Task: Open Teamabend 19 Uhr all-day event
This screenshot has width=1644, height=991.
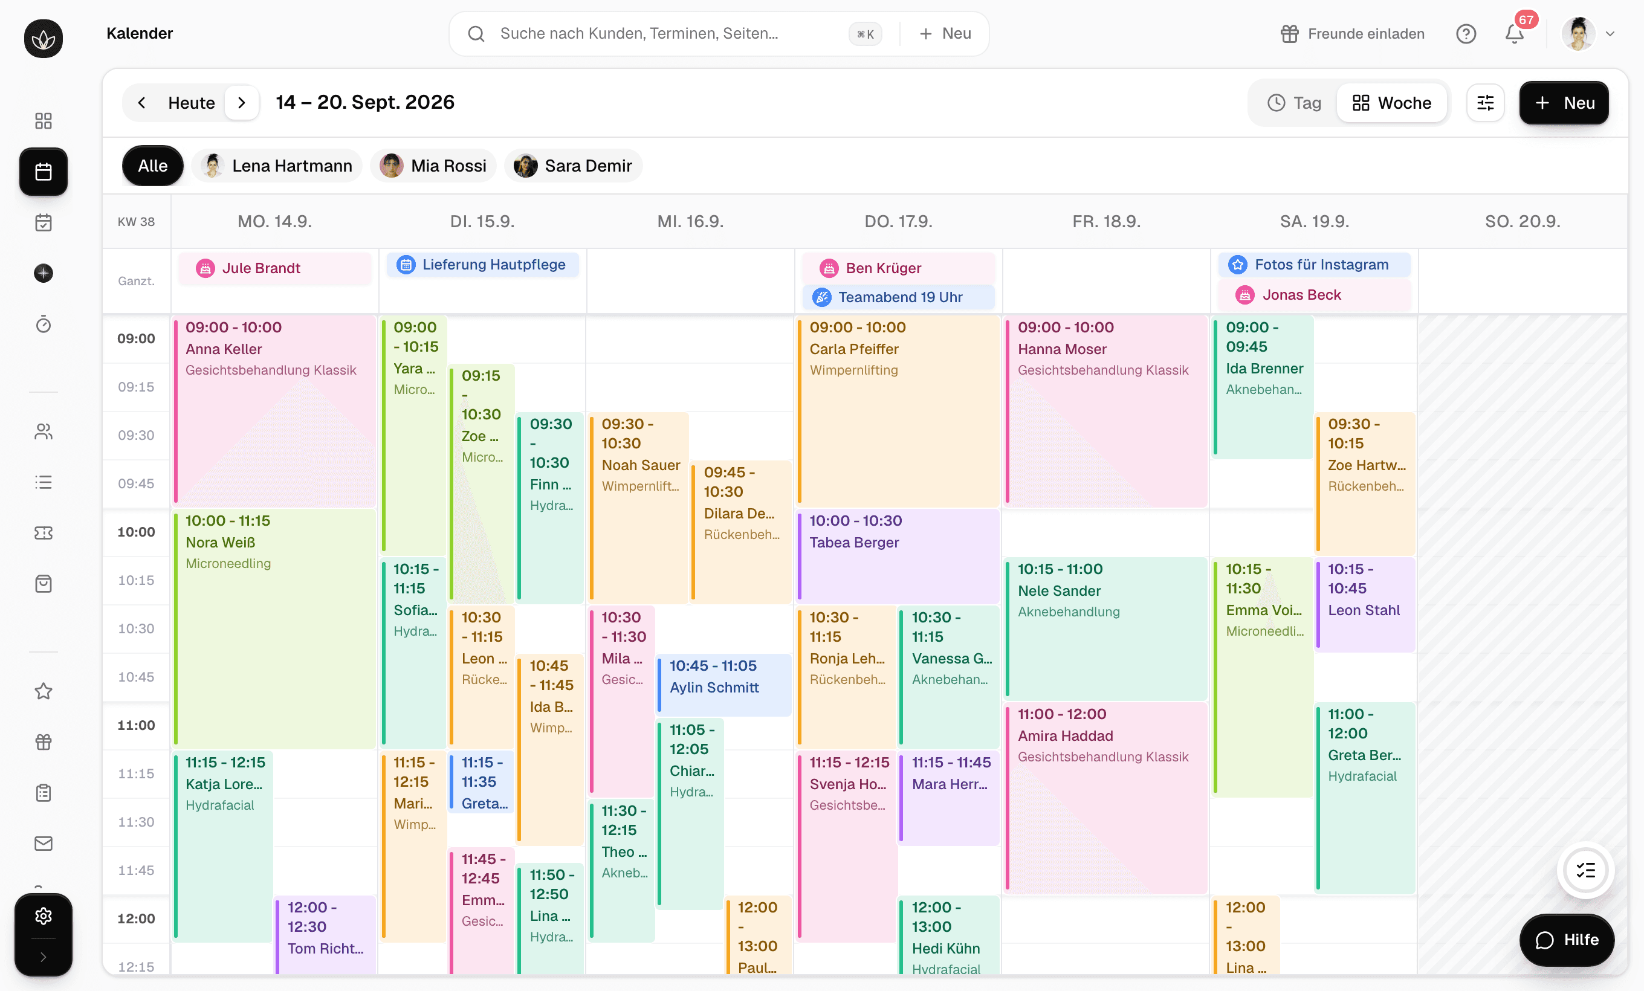Action: 898,297
